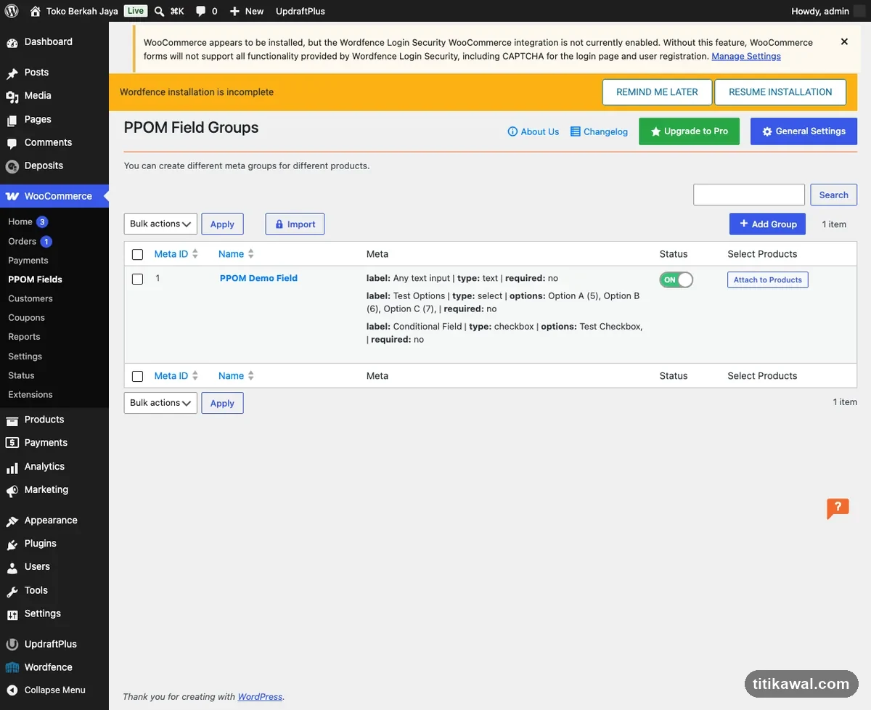
Task: Click the WooCommerce logo icon
Action: [x=12, y=196]
